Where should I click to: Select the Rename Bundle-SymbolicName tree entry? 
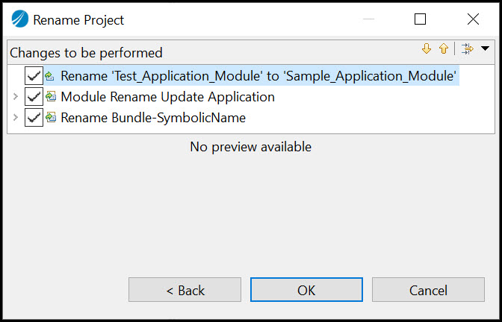click(x=152, y=118)
